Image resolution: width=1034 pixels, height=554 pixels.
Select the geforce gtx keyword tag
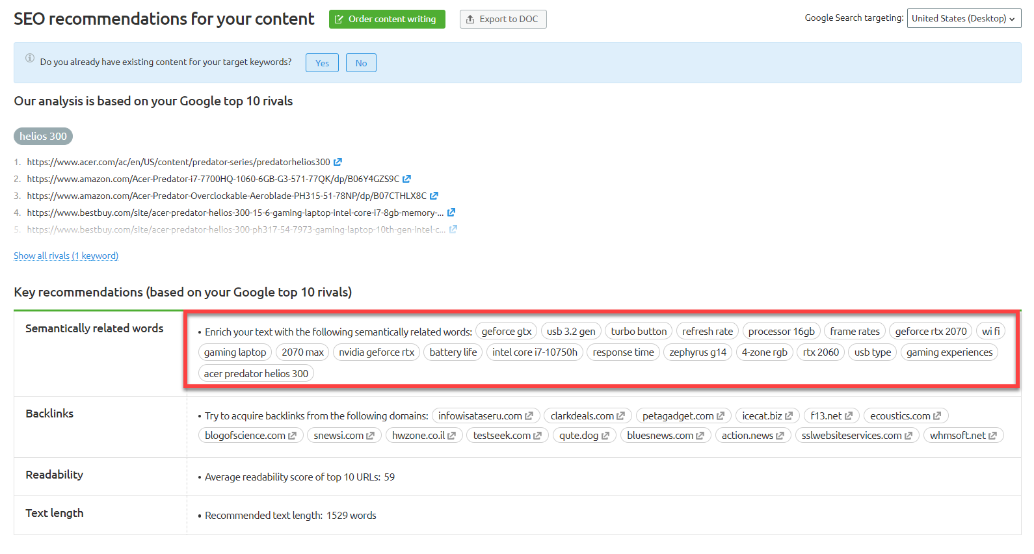click(x=507, y=332)
